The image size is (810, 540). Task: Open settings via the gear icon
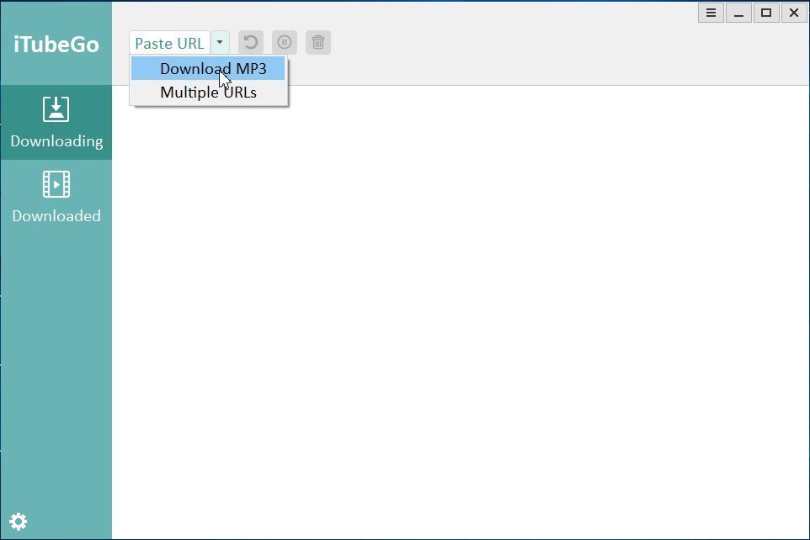click(18, 521)
